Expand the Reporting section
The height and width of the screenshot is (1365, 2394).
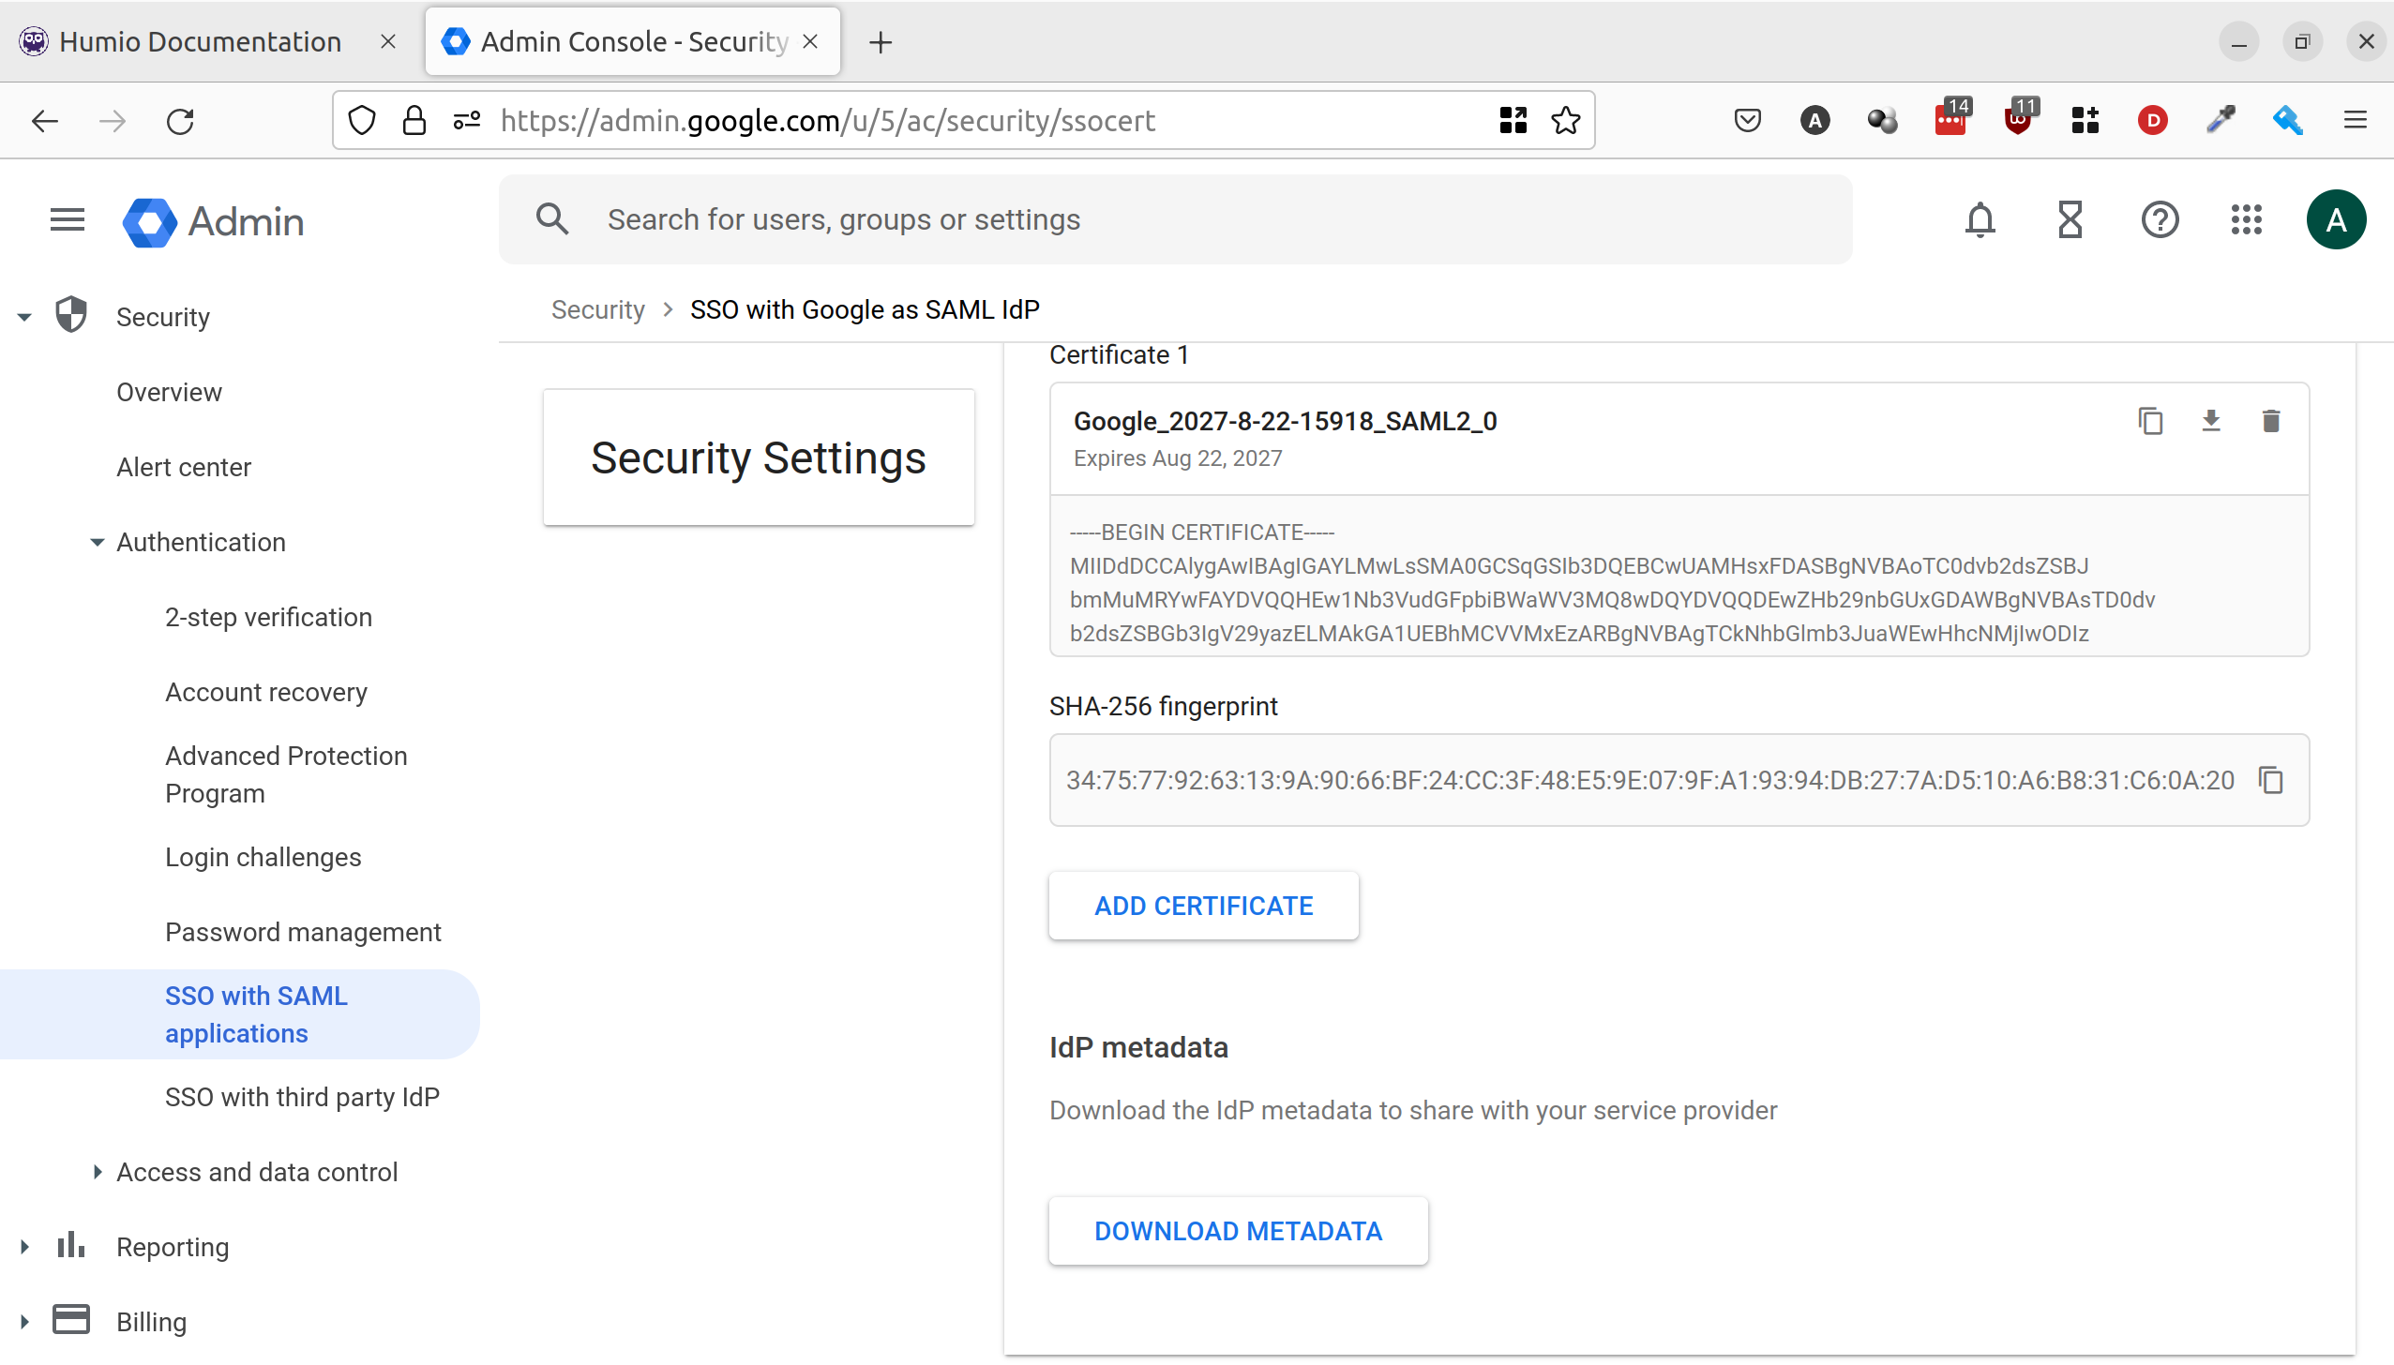click(24, 1246)
